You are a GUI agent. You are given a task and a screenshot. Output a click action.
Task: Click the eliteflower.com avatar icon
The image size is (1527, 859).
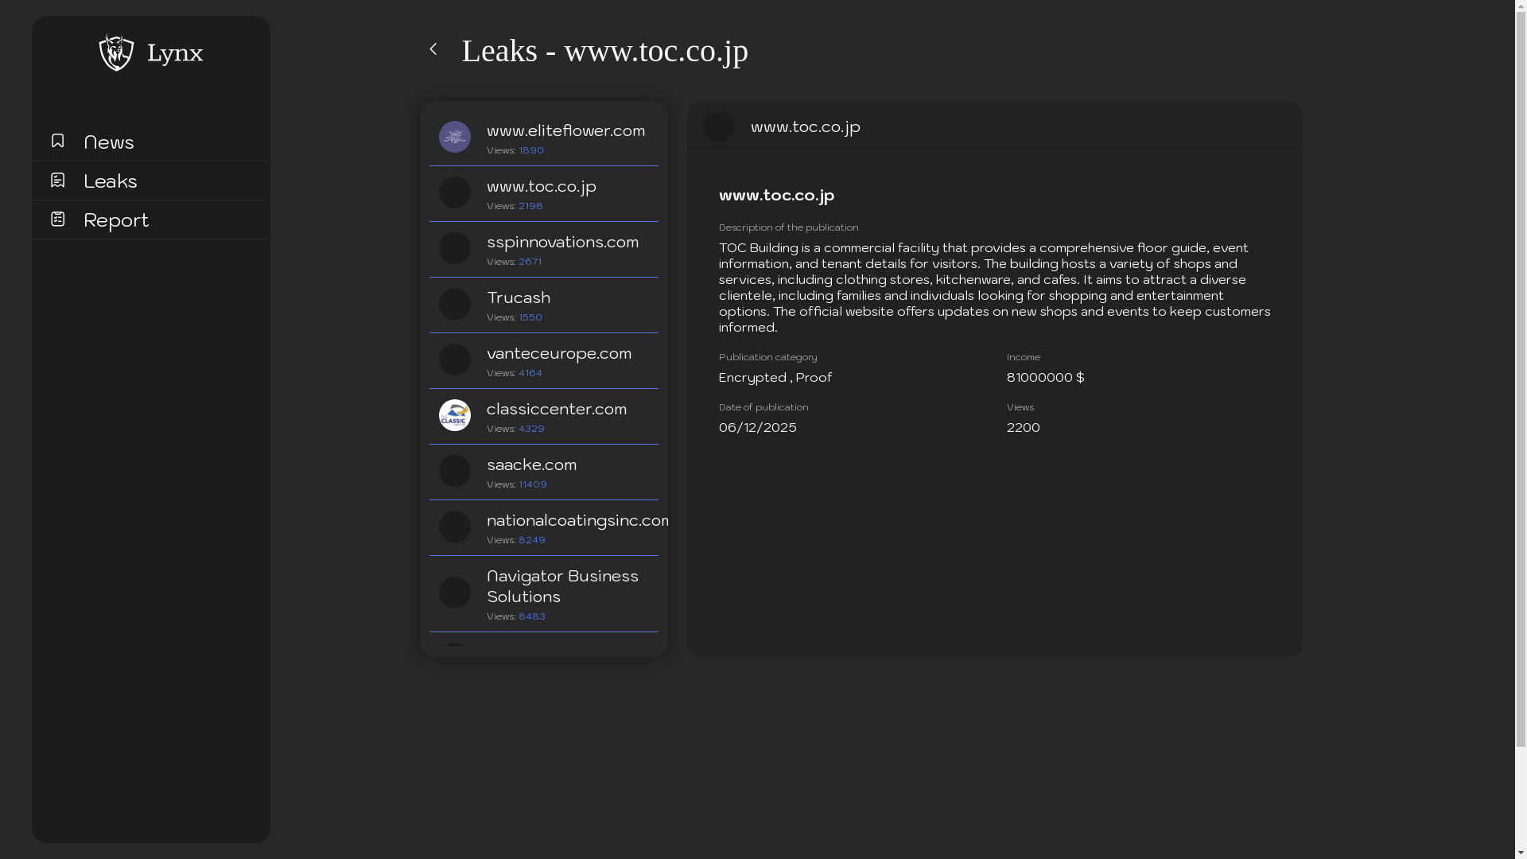(455, 137)
